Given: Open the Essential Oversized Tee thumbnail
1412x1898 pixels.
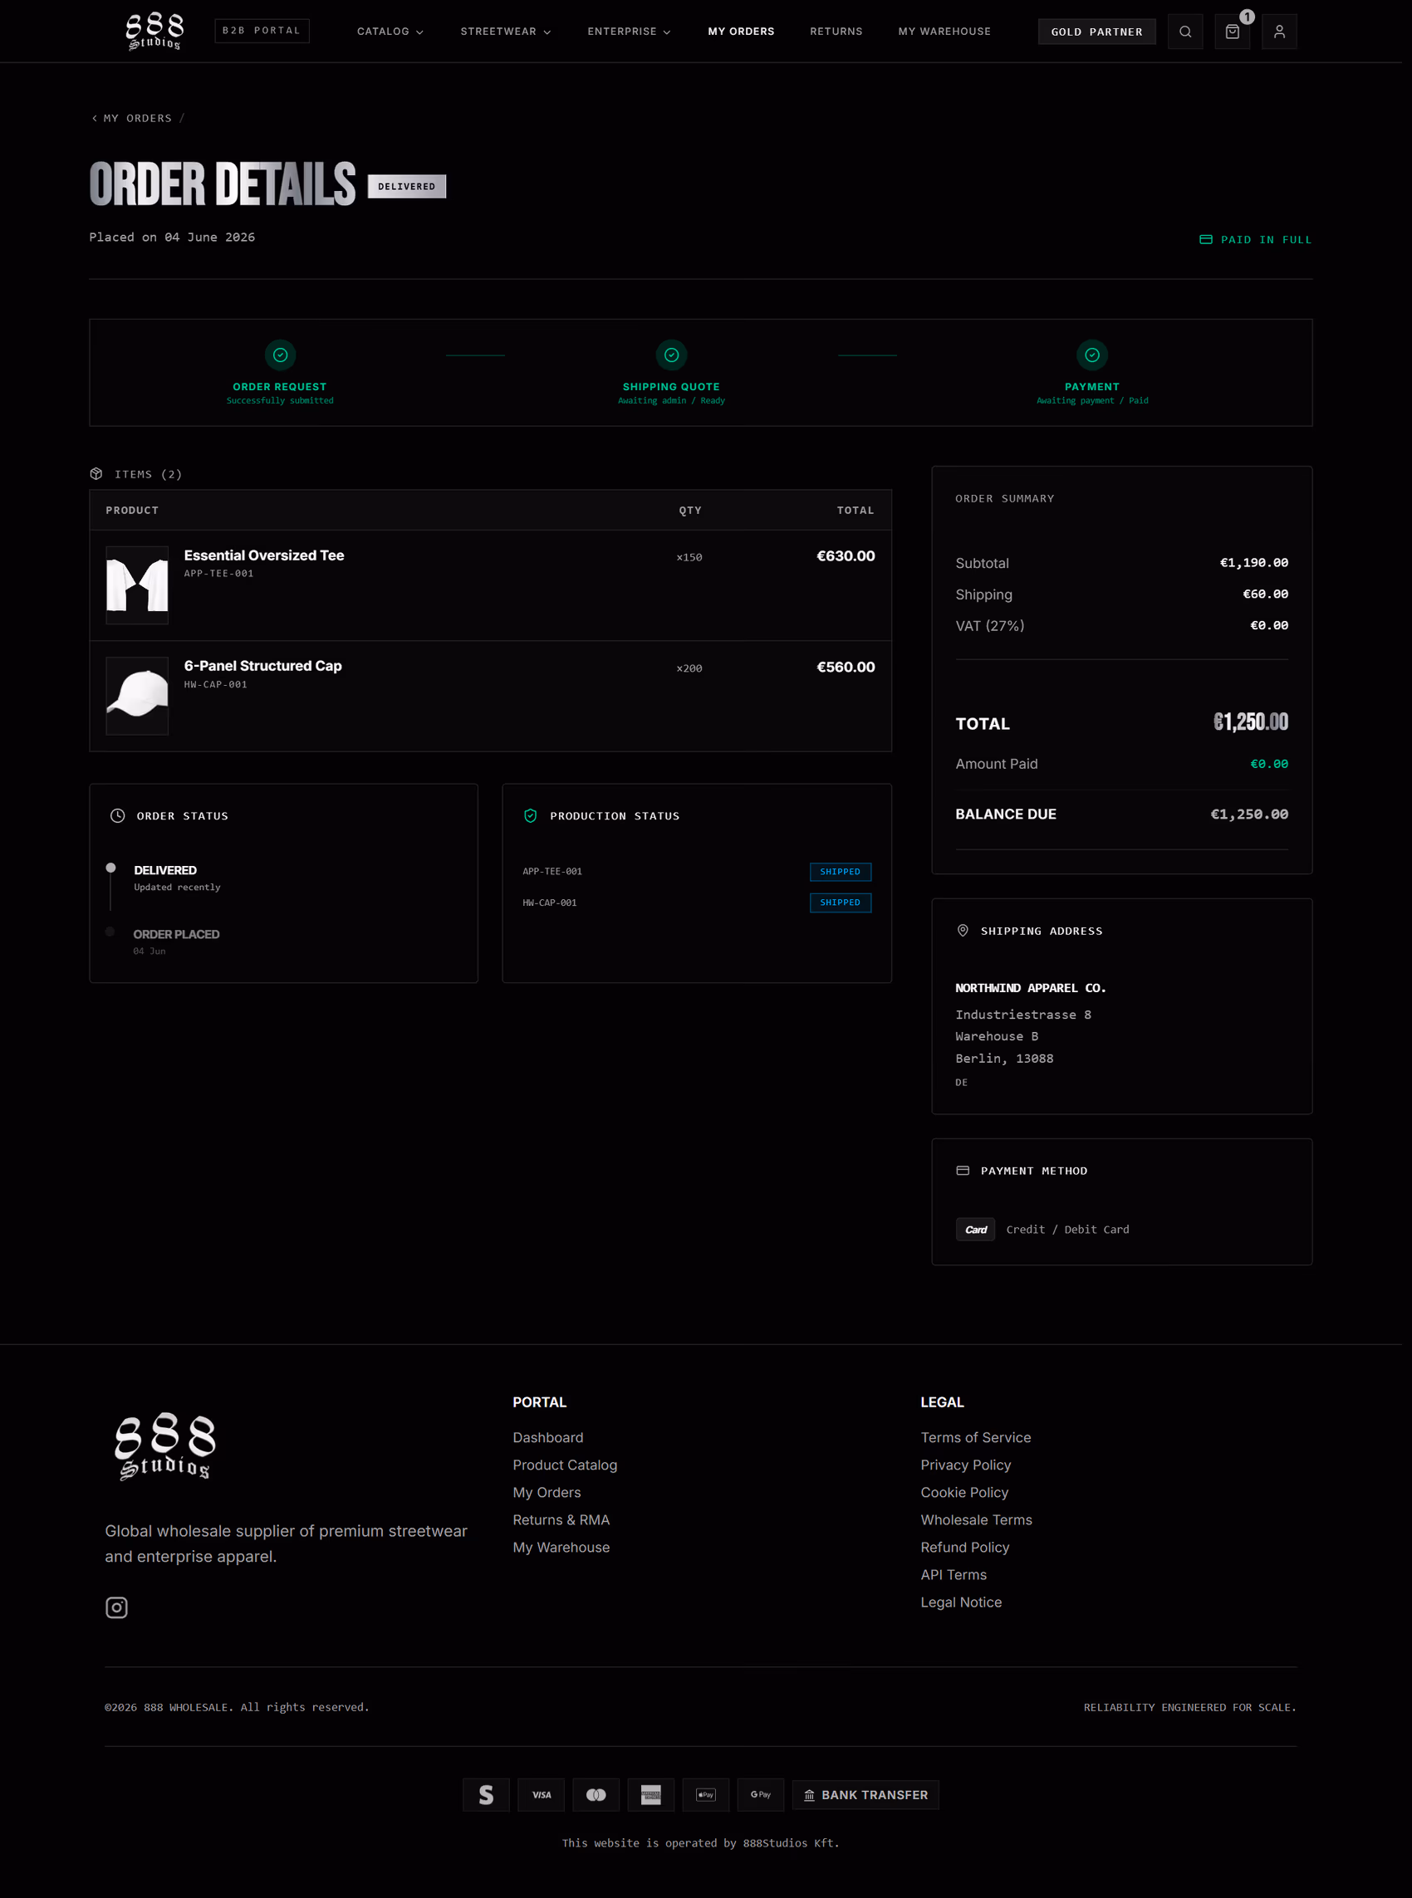Looking at the screenshot, I should point(137,585).
